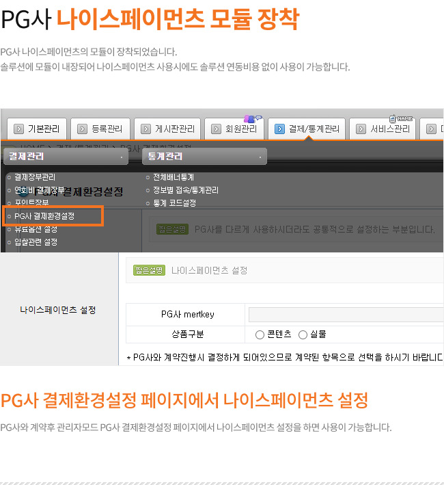This screenshot has width=444, height=485.
Task: Click the 나이스페이먼츠 설정 side label
Action: coord(58,310)
